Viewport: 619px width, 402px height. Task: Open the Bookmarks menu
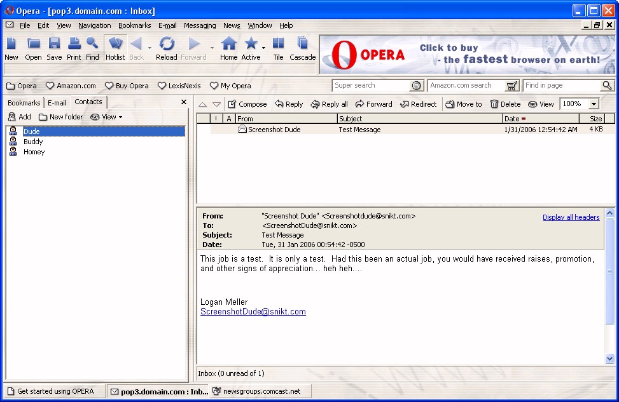[x=135, y=25]
